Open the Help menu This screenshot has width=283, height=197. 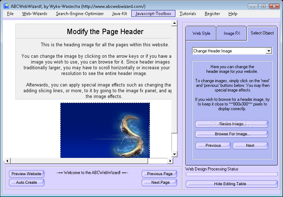(233, 14)
